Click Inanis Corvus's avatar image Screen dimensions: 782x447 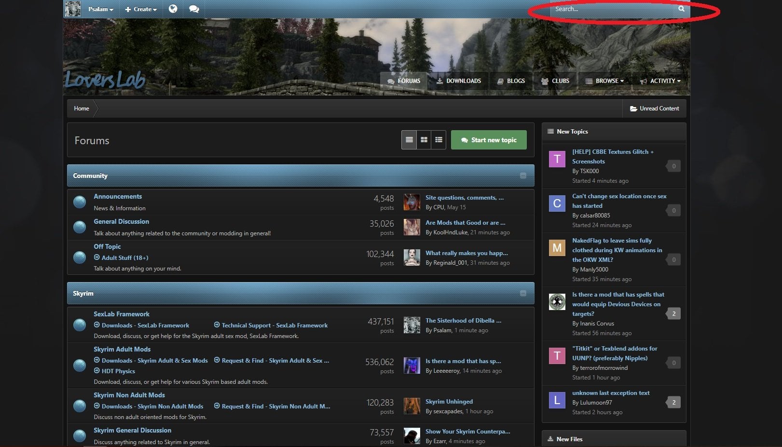[557, 302]
